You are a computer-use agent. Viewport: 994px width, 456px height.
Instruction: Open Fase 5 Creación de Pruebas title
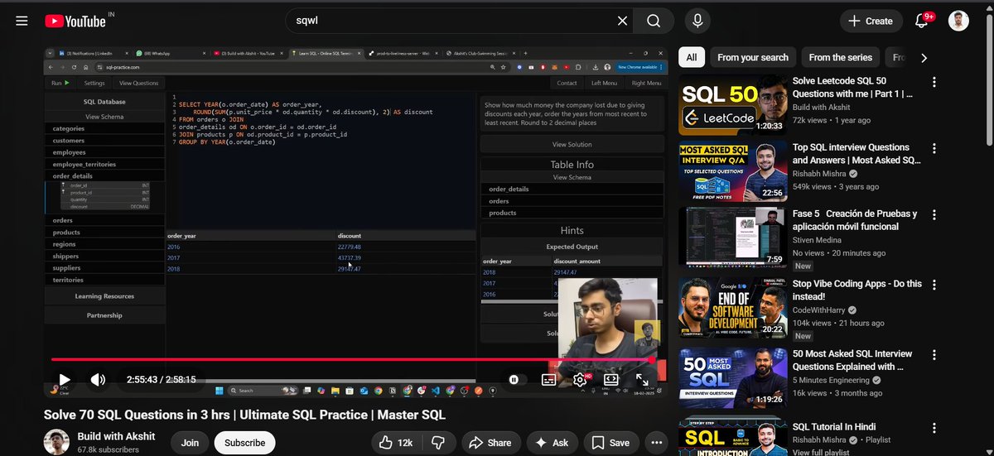click(855, 220)
